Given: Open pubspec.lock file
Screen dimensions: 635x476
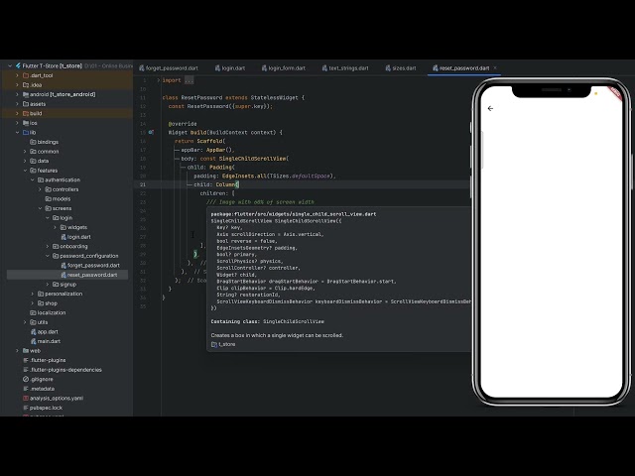Looking at the screenshot, I should click(x=43, y=408).
